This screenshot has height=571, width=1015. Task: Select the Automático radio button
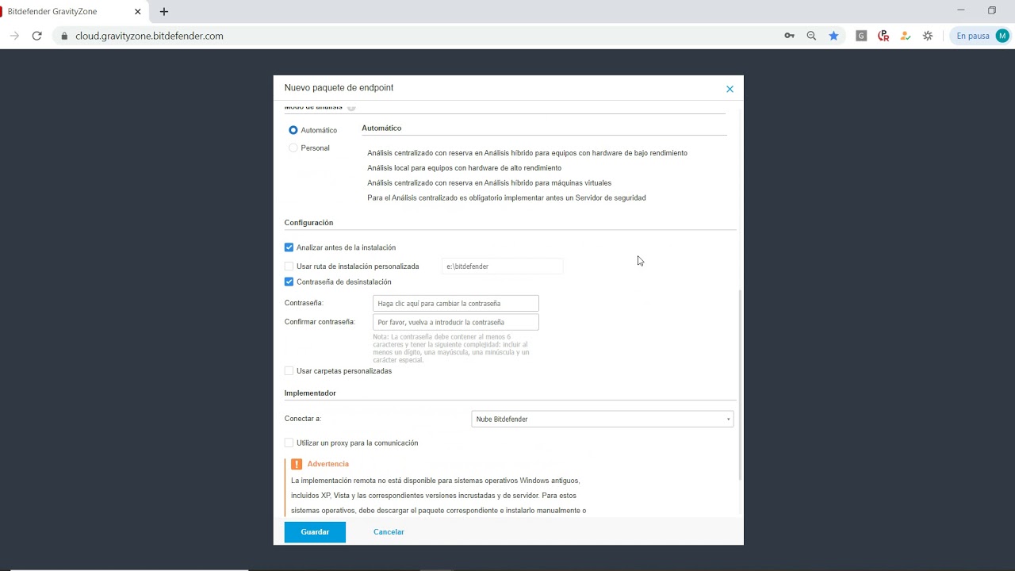pos(293,130)
